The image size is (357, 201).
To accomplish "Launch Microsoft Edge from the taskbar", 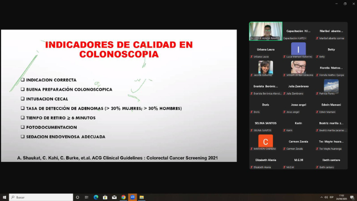I will 96,197.
